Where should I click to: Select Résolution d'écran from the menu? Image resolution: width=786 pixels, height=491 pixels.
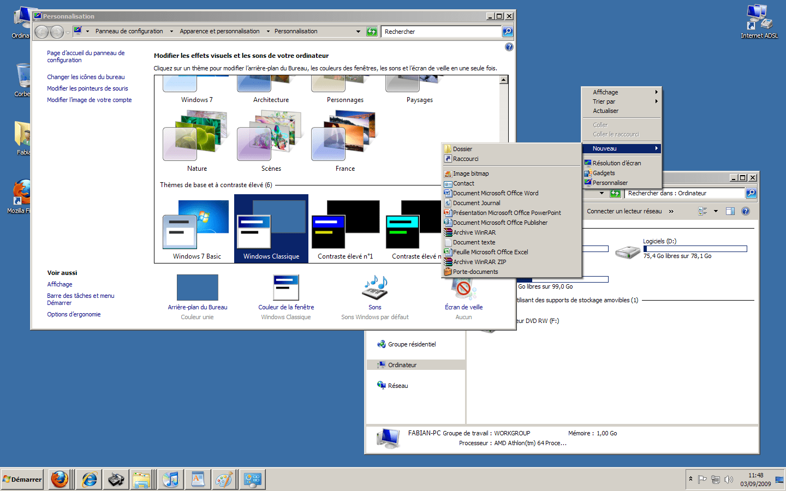pyautogui.click(x=616, y=163)
